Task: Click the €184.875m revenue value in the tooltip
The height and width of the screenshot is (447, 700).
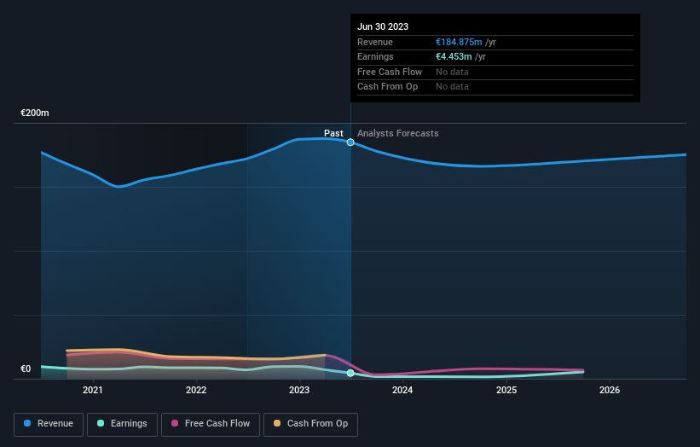Action: pyautogui.click(x=459, y=42)
